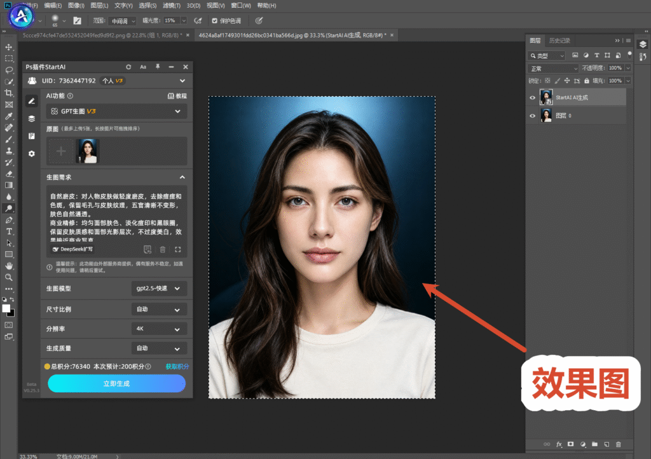Click the add image plus box
The height and width of the screenshot is (459, 651).
point(61,151)
